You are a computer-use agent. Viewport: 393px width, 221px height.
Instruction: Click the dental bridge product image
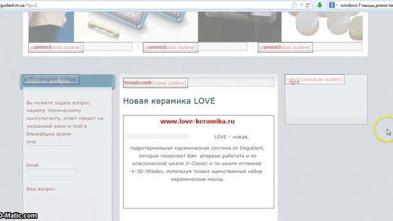[136, 26]
